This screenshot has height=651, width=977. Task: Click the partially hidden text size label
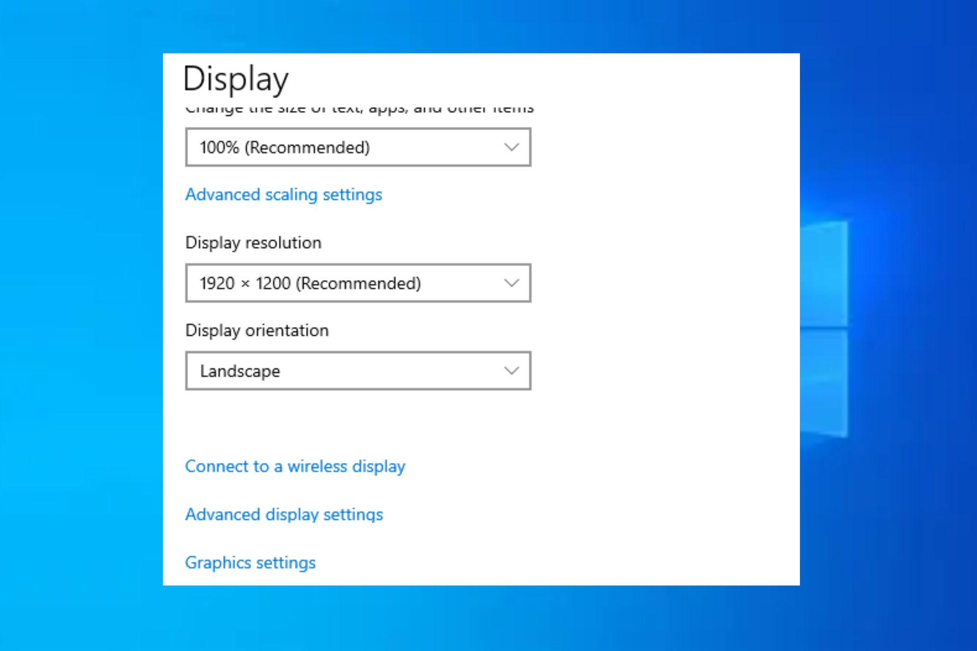[x=359, y=109]
